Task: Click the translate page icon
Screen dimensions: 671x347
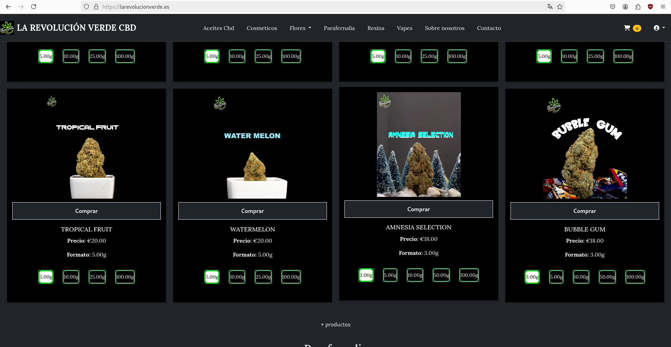Action: 550,7
